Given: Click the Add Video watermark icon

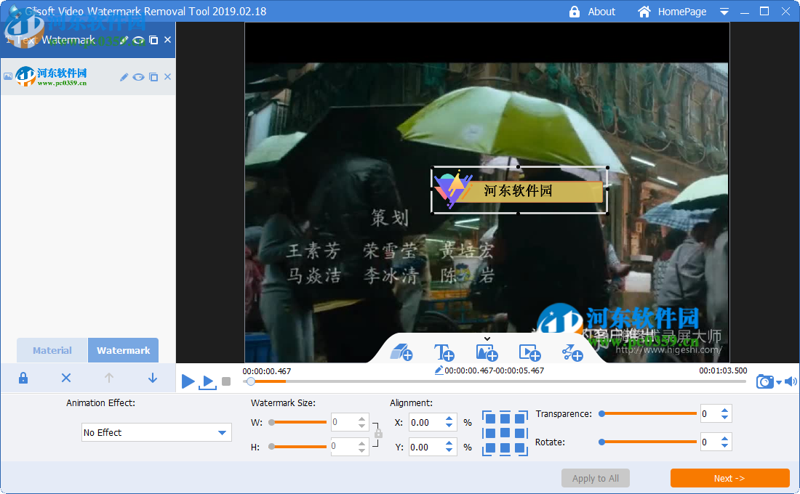Looking at the screenshot, I should point(529,352).
